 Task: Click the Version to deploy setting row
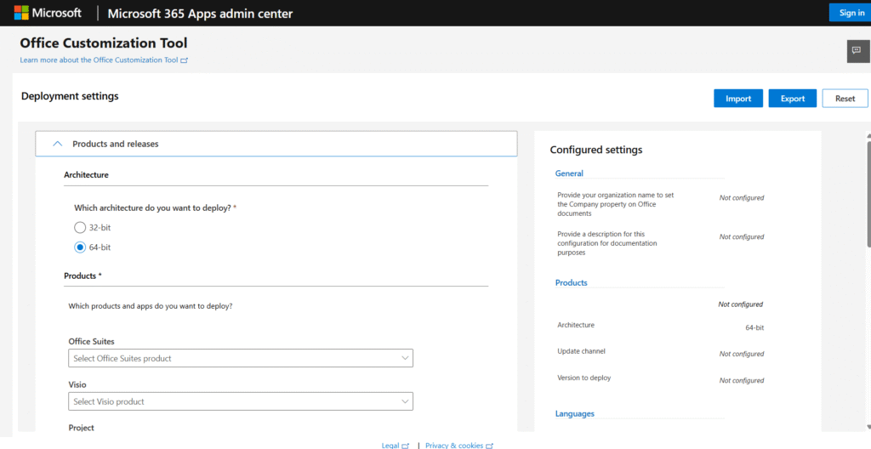(x=660, y=379)
